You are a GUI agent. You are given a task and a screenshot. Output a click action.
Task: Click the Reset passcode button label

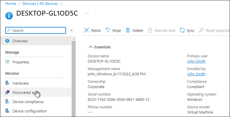coord(218,30)
